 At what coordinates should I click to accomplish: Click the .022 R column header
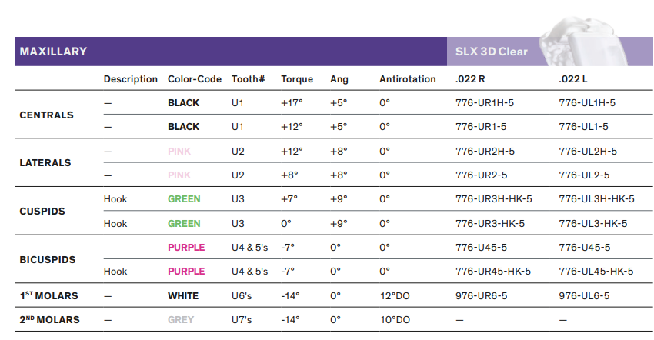[470, 79]
